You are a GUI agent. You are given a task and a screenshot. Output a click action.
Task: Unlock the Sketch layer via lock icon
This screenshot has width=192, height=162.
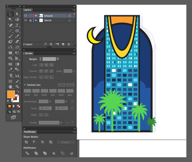tap(30, 20)
